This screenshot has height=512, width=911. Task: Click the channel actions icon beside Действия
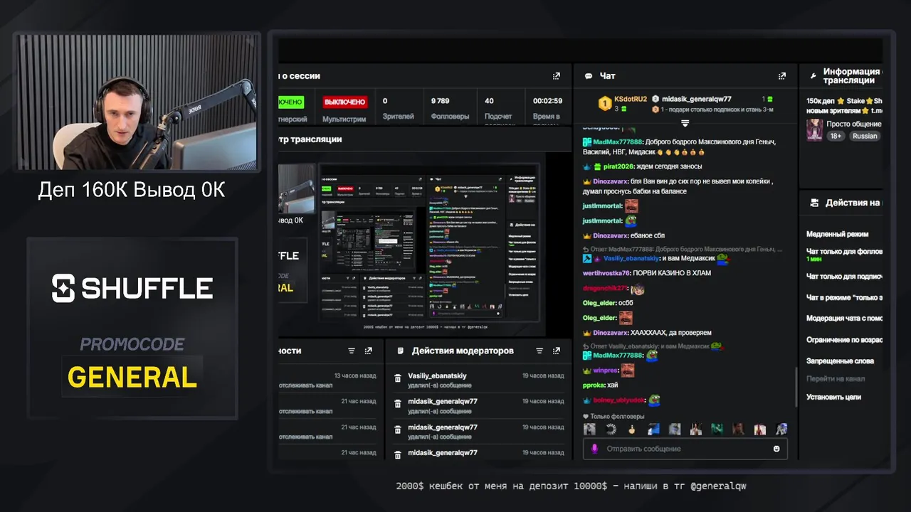click(814, 203)
